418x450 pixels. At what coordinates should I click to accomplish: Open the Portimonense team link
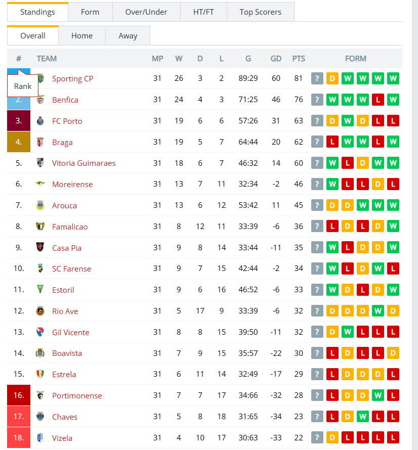(x=77, y=395)
